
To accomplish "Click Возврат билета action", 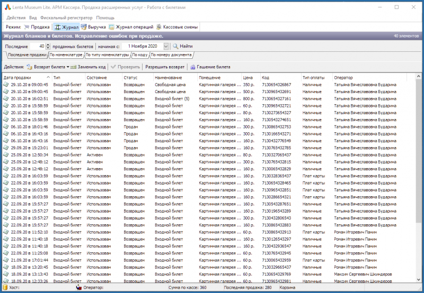I will [x=49, y=67].
